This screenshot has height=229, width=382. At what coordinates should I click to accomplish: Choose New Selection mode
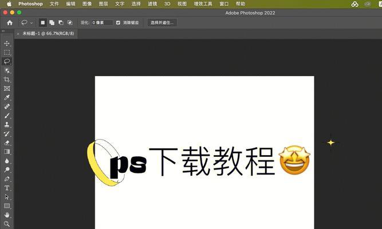pyautogui.click(x=43, y=23)
